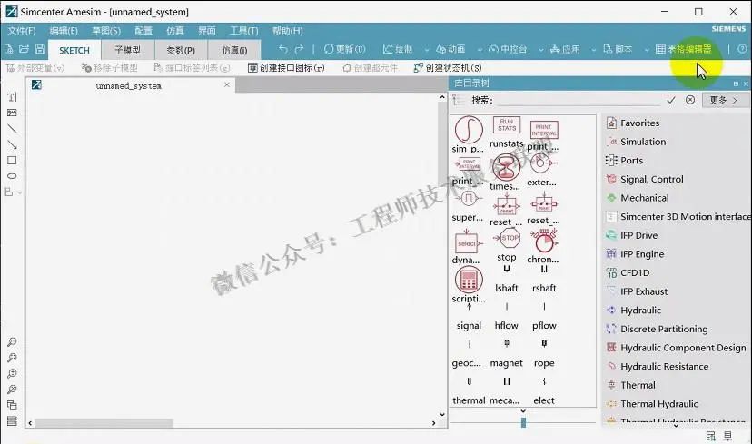Viewport: 752px width, 444px height.
Task: Click the Save icon in toolbar
Action: [x=40, y=49]
